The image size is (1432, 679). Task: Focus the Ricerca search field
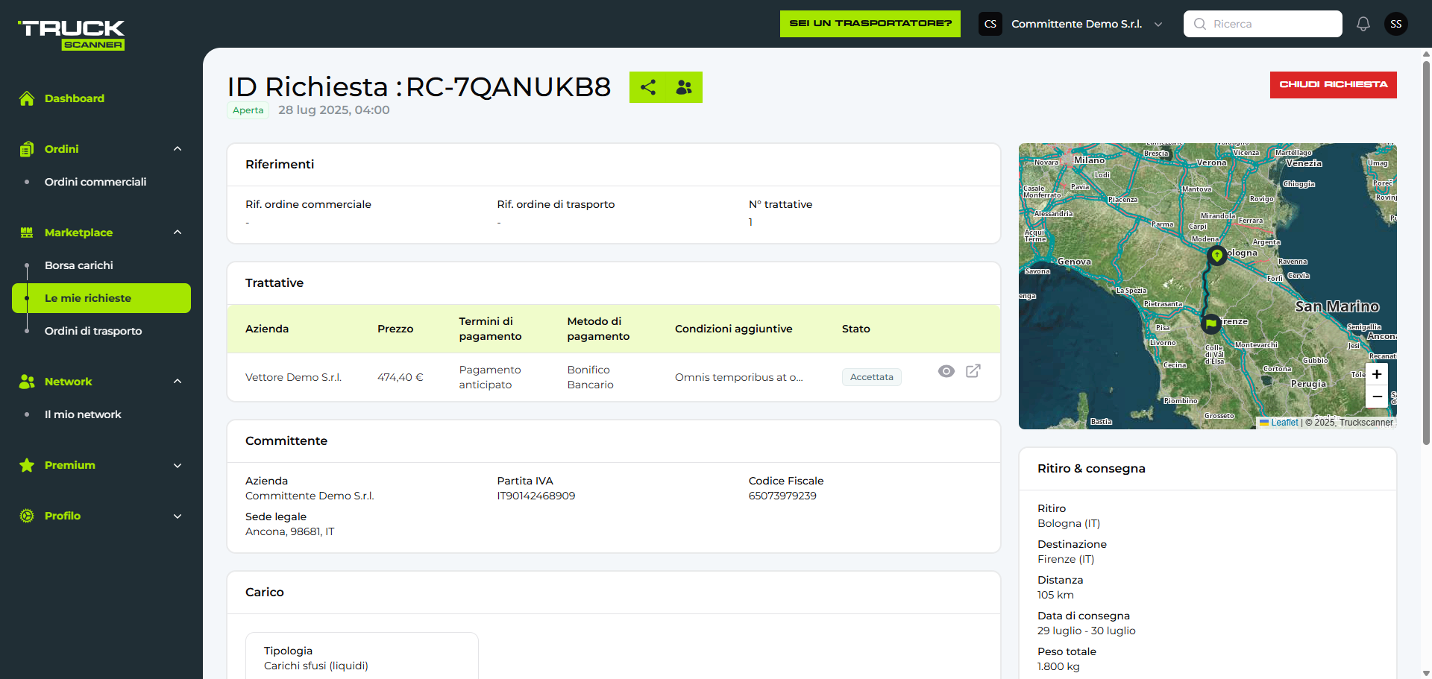pos(1263,24)
